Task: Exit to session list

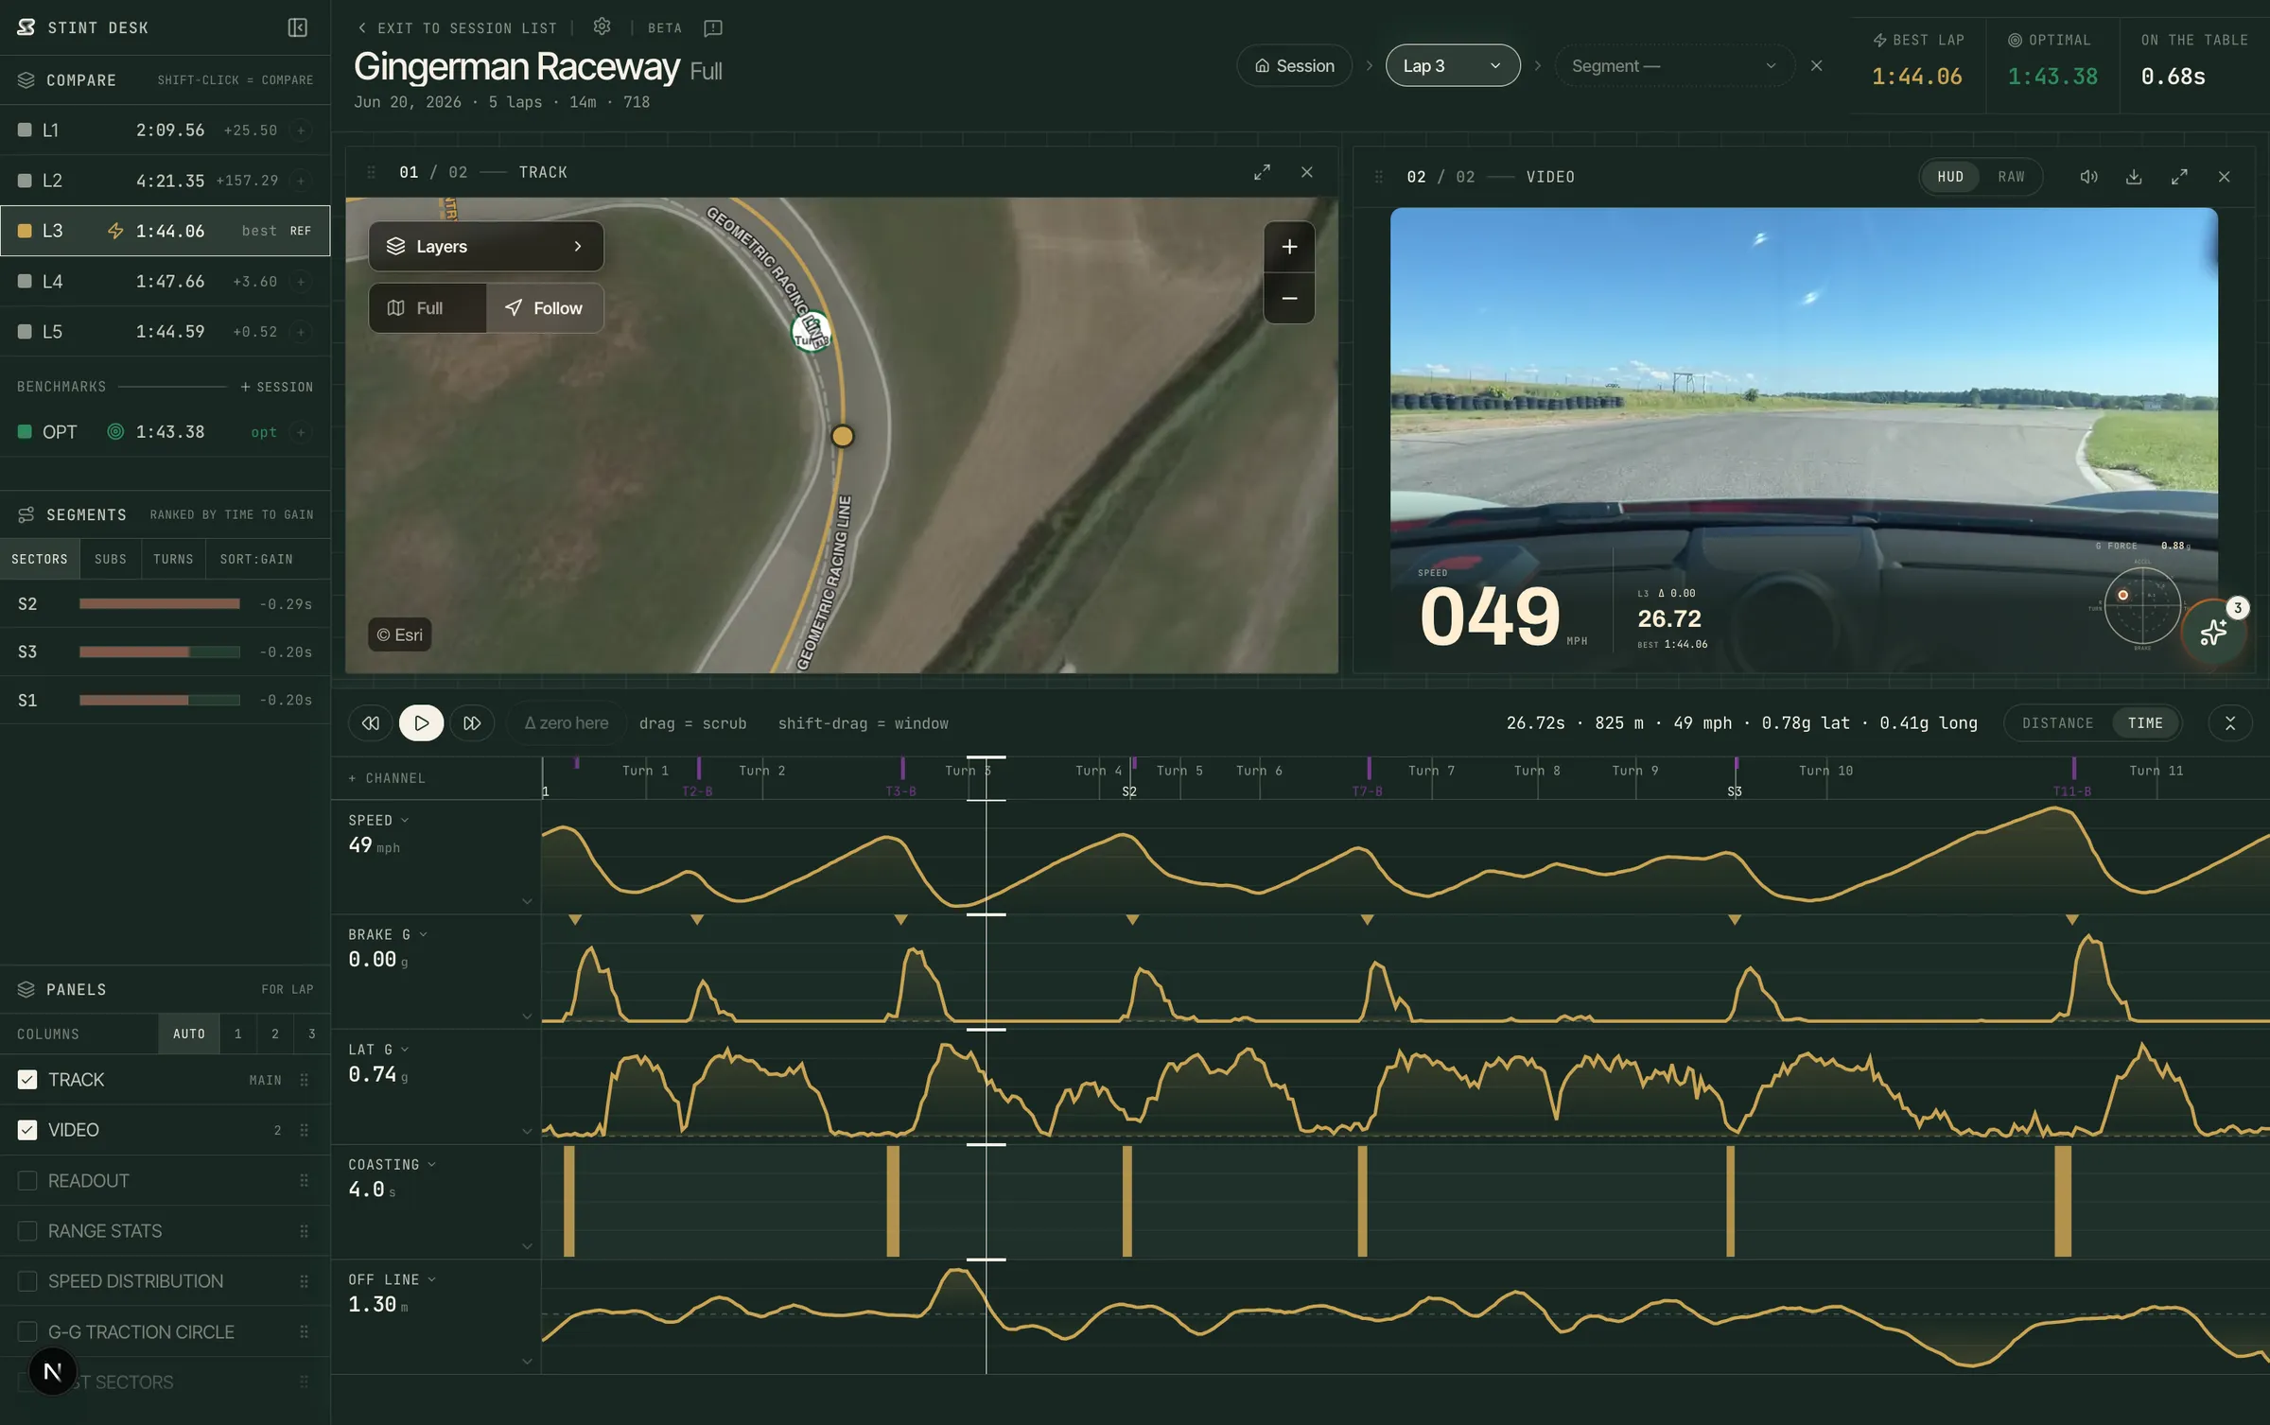Action: click(x=458, y=28)
